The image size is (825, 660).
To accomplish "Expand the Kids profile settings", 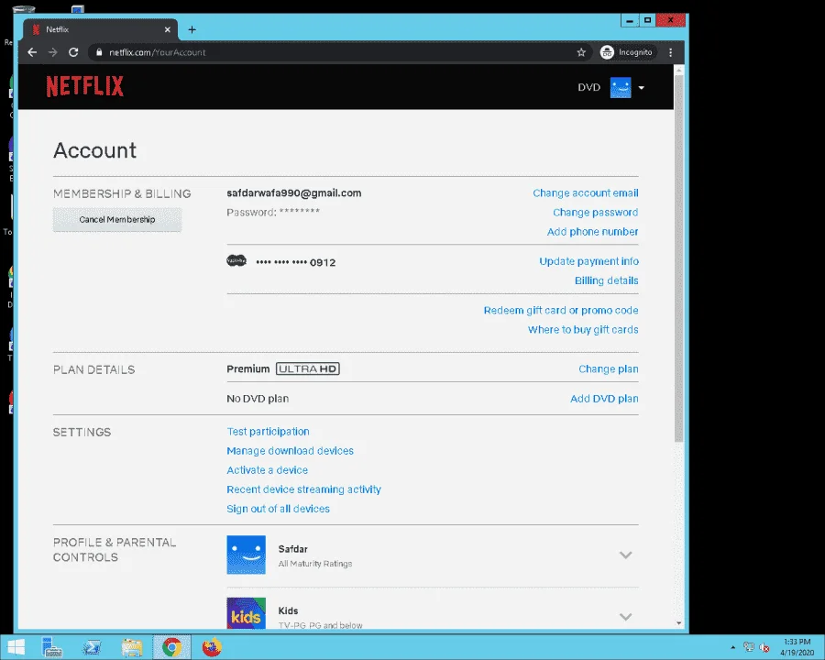I will pos(625,616).
